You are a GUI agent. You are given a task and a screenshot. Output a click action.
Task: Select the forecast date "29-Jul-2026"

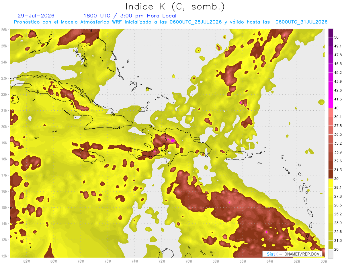click(36, 16)
